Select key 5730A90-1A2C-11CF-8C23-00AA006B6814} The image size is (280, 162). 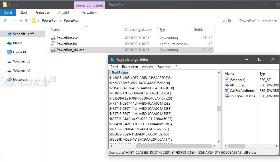[x=141, y=124]
